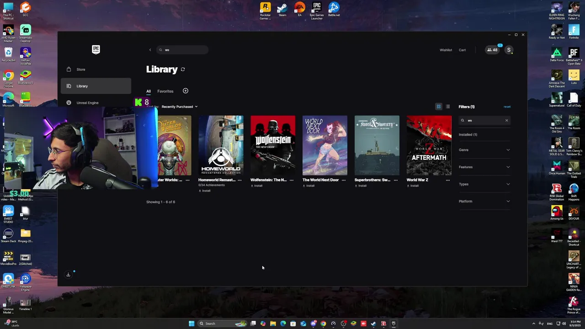Screen dimensions: 585x329
Task: Open the account profile S avatar
Action: 509,50
